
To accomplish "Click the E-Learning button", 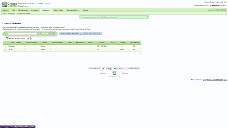I will pos(107,69).
